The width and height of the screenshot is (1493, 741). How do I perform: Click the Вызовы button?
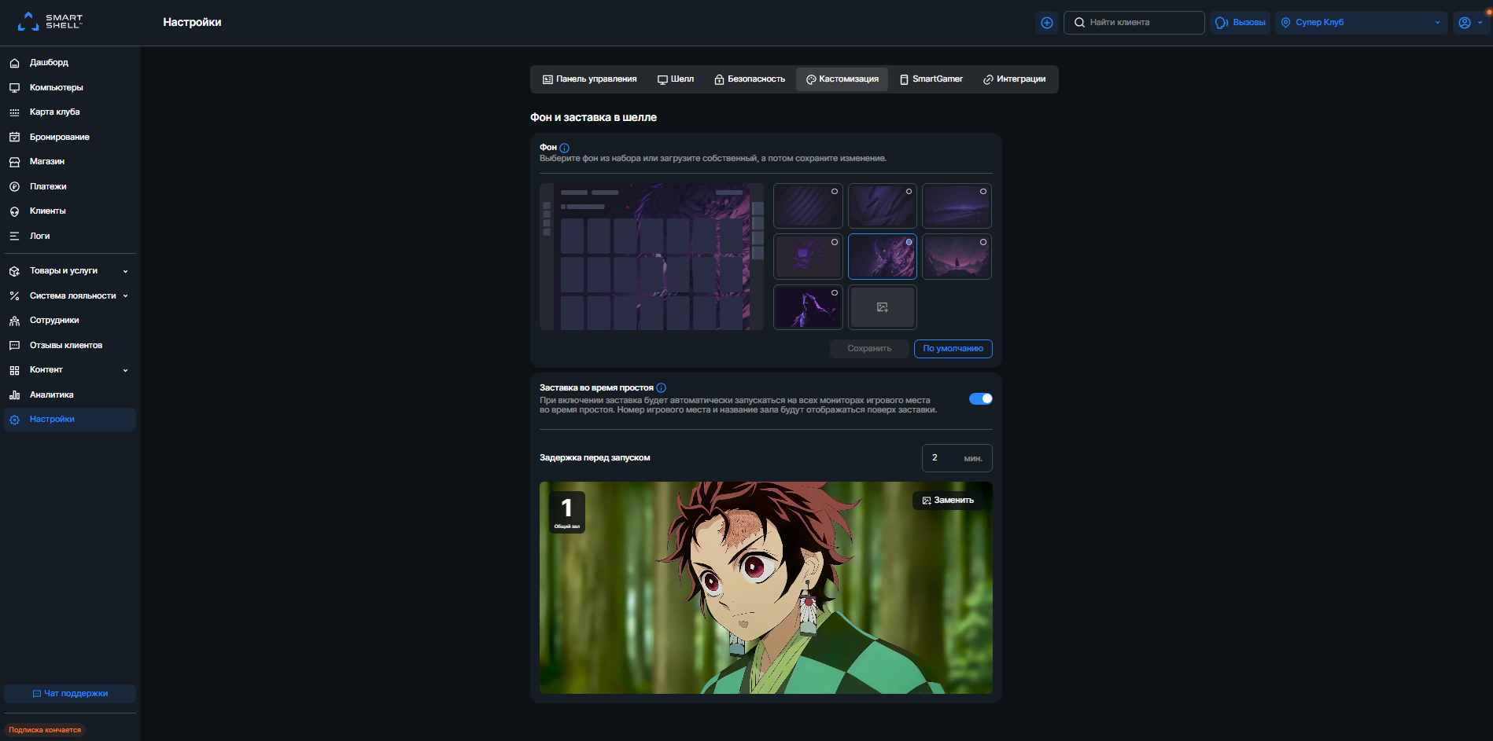point(1240,23)
